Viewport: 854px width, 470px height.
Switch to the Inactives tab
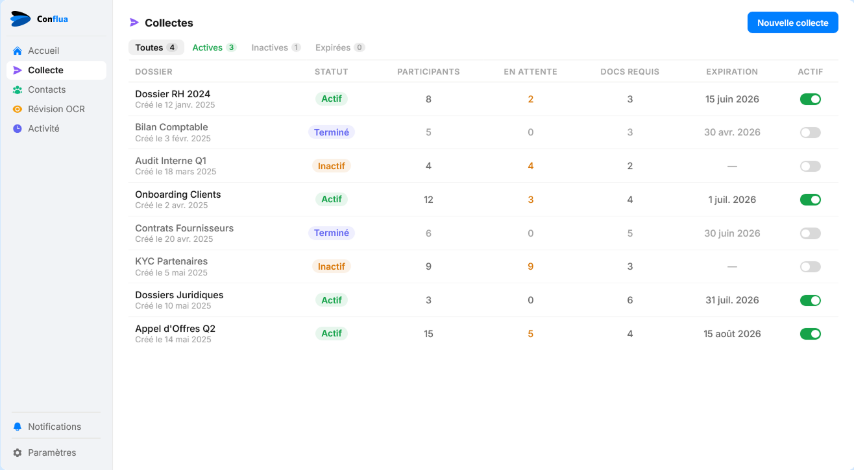point(276,47)
